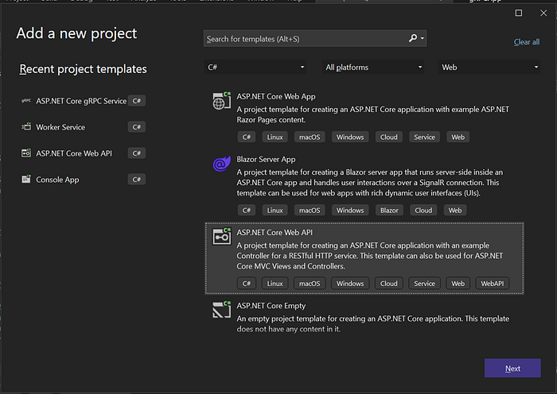Viewport: 557px width, 394px height.
Task: Click the gRPC Service icon in recent templates
Action: [x=26, y=101]
